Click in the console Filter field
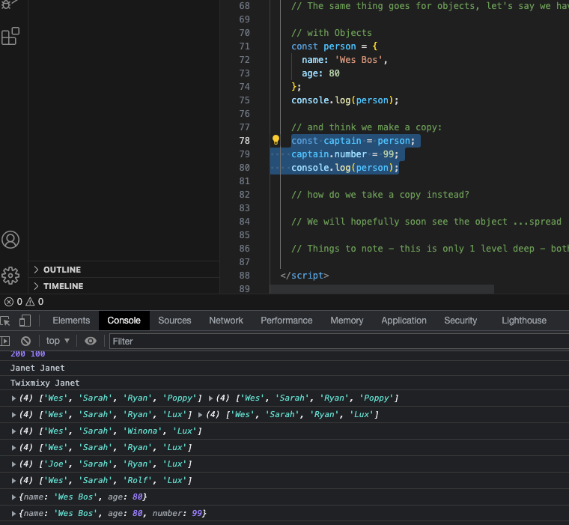The width and height of the screenshot is (569, 525). point(337,341)
